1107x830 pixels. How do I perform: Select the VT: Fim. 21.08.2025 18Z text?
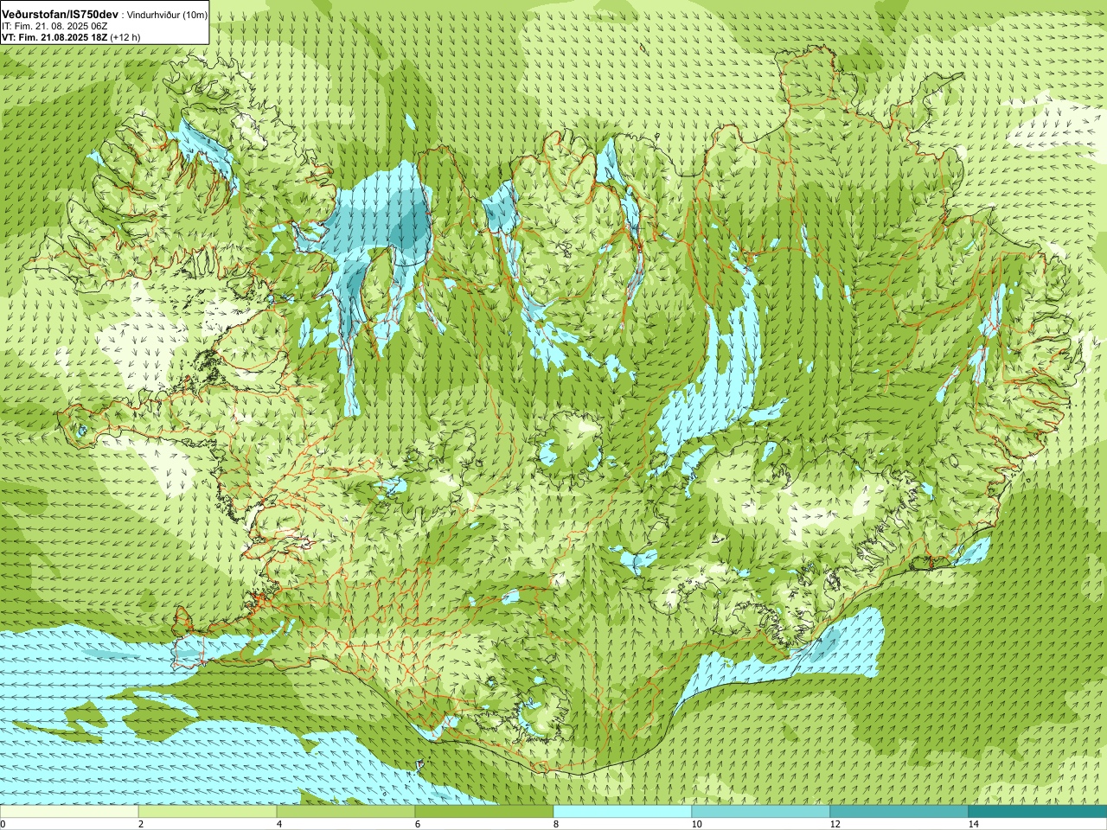55,37
